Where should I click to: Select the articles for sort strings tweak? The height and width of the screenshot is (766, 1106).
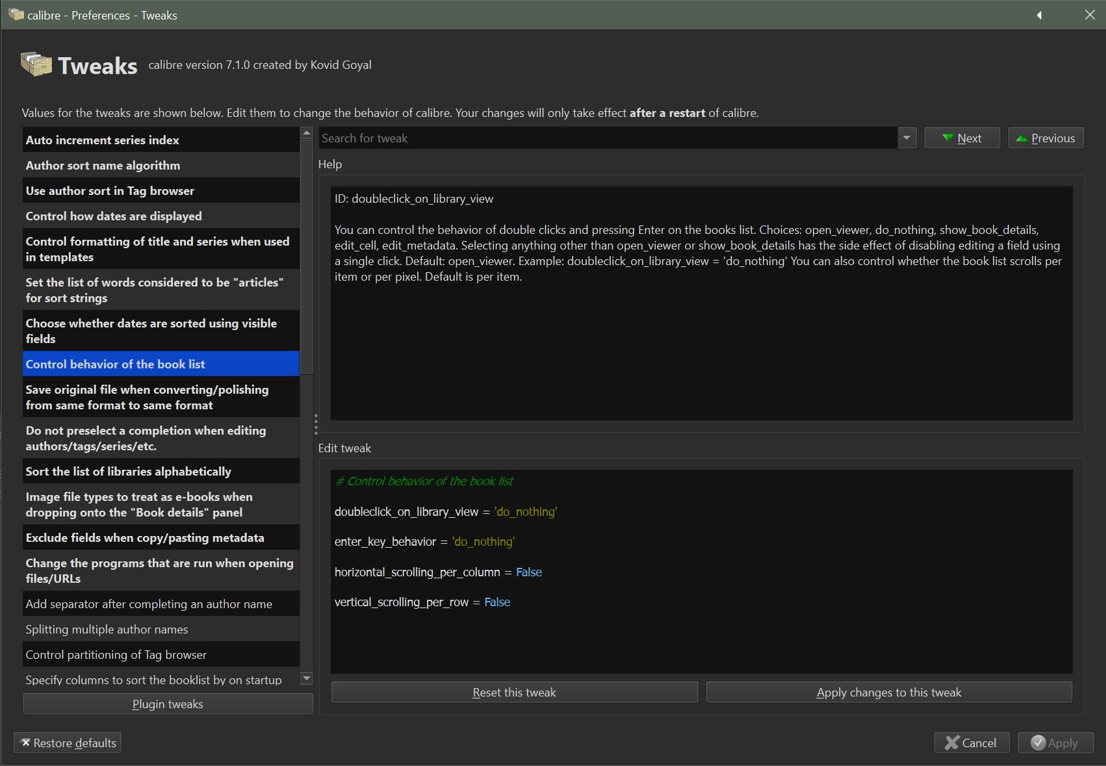pos(161,290)
